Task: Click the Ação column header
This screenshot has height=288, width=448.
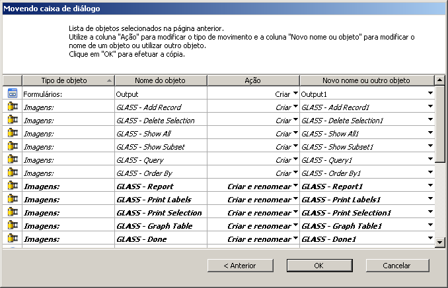Action: coord(254,80)
